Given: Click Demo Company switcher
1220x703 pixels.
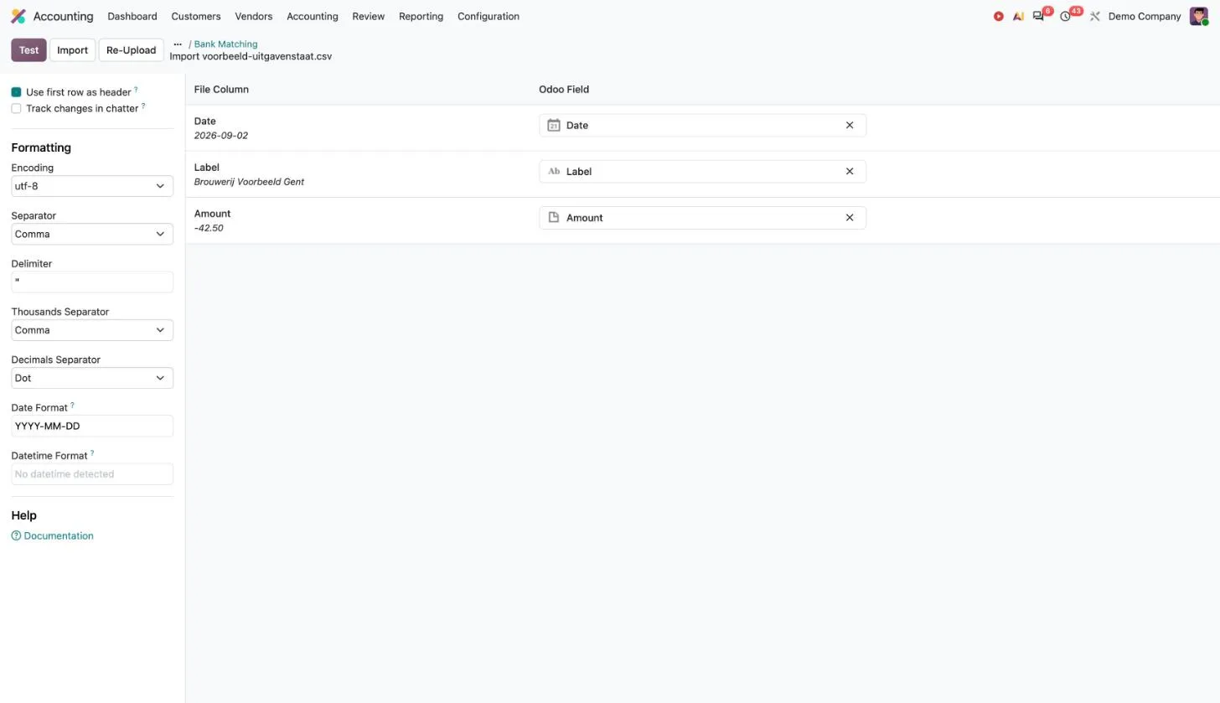Looking at the screenshot, I should 1144,16.
